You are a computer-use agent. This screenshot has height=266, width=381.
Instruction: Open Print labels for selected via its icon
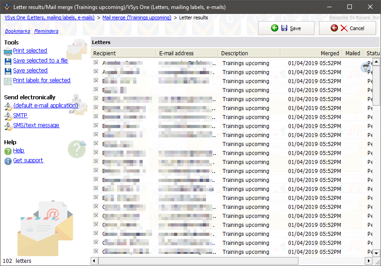pyautogui.click(x=8, y=80)
